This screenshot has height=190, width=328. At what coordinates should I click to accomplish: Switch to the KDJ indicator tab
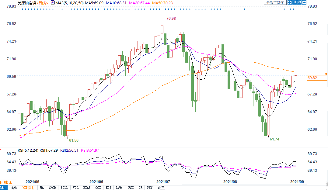tap(109, 188)
